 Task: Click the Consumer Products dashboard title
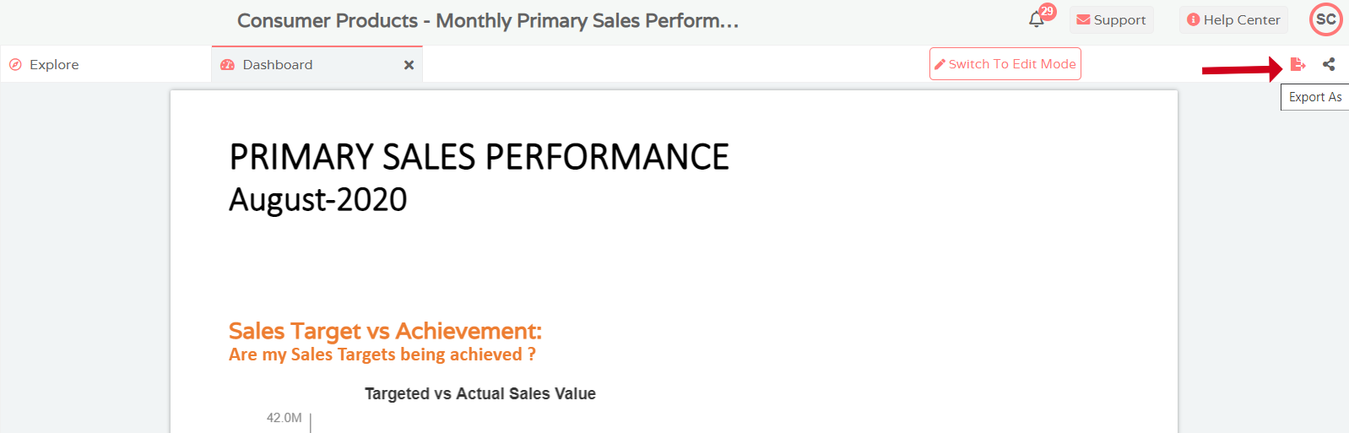point(488,20)
